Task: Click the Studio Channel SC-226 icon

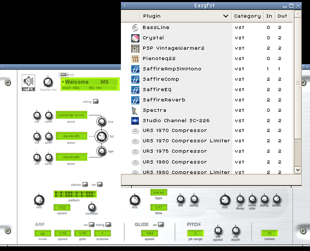Action: [135, 121]
